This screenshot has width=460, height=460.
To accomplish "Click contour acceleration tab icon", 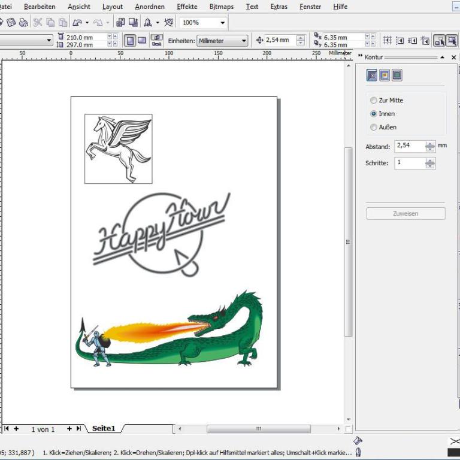I will [x=397, y=75].
